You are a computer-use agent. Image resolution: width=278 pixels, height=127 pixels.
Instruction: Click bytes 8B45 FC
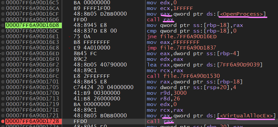click(85, 54)
